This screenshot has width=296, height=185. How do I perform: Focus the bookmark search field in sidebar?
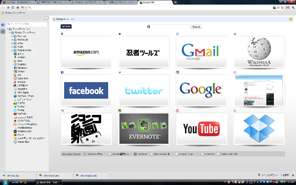[27, 24]
